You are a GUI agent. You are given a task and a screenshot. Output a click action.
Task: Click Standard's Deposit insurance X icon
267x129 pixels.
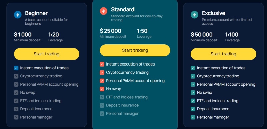[x=102, y=106]
